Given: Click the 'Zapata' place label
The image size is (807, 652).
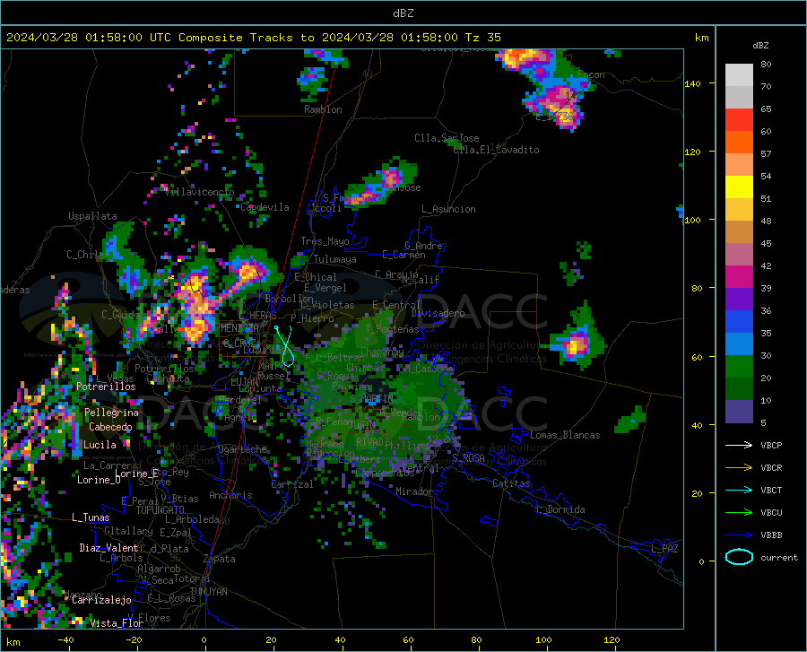Looking at the screenshot, I should tap(220, 559).
